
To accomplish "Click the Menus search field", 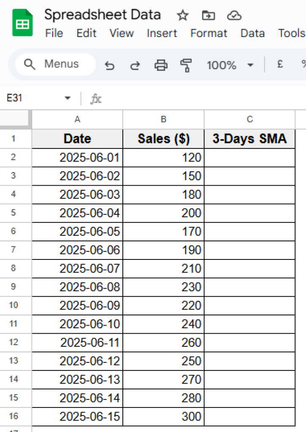I will point(54,64).
